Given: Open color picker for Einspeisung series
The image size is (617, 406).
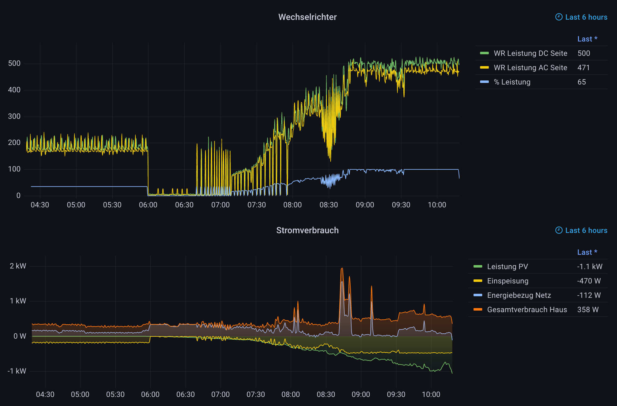Looking at the screenshot, I should pyautogui.click(x=478, y=281).
